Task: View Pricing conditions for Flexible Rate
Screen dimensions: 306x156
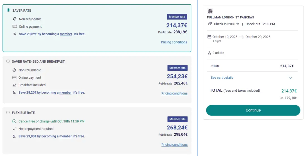Action: click(x=174, y=145)
